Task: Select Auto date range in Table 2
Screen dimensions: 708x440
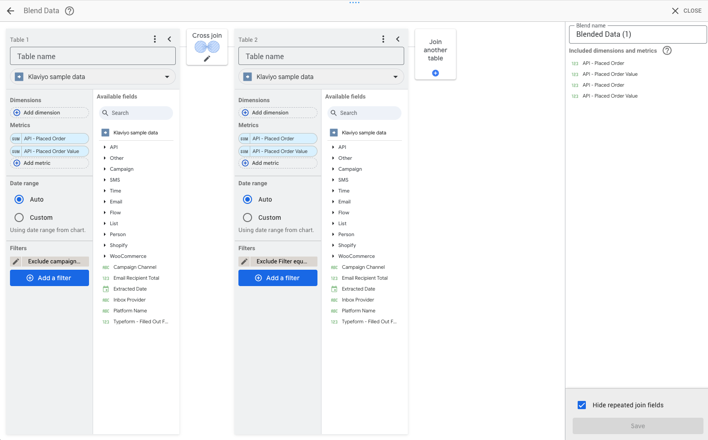Action: [248, 199]
